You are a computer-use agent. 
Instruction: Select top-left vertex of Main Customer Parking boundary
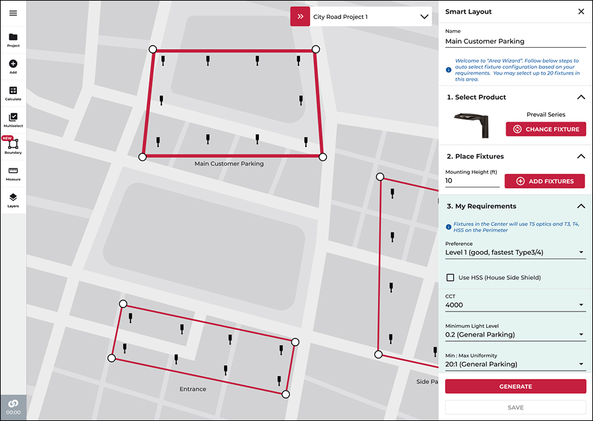(153, 49)
